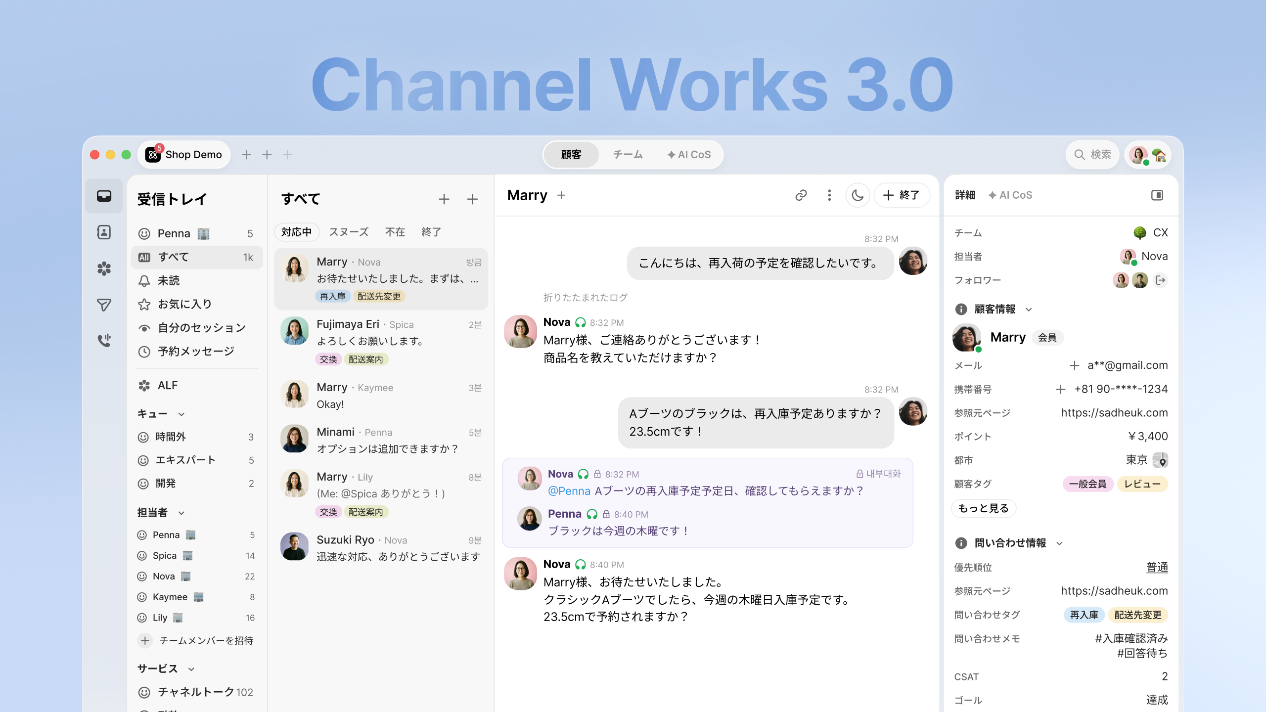Switch to AI CoS tab in detail panel
Image resolution: width=1266 pixels, height=712 pixels.
1010,195
